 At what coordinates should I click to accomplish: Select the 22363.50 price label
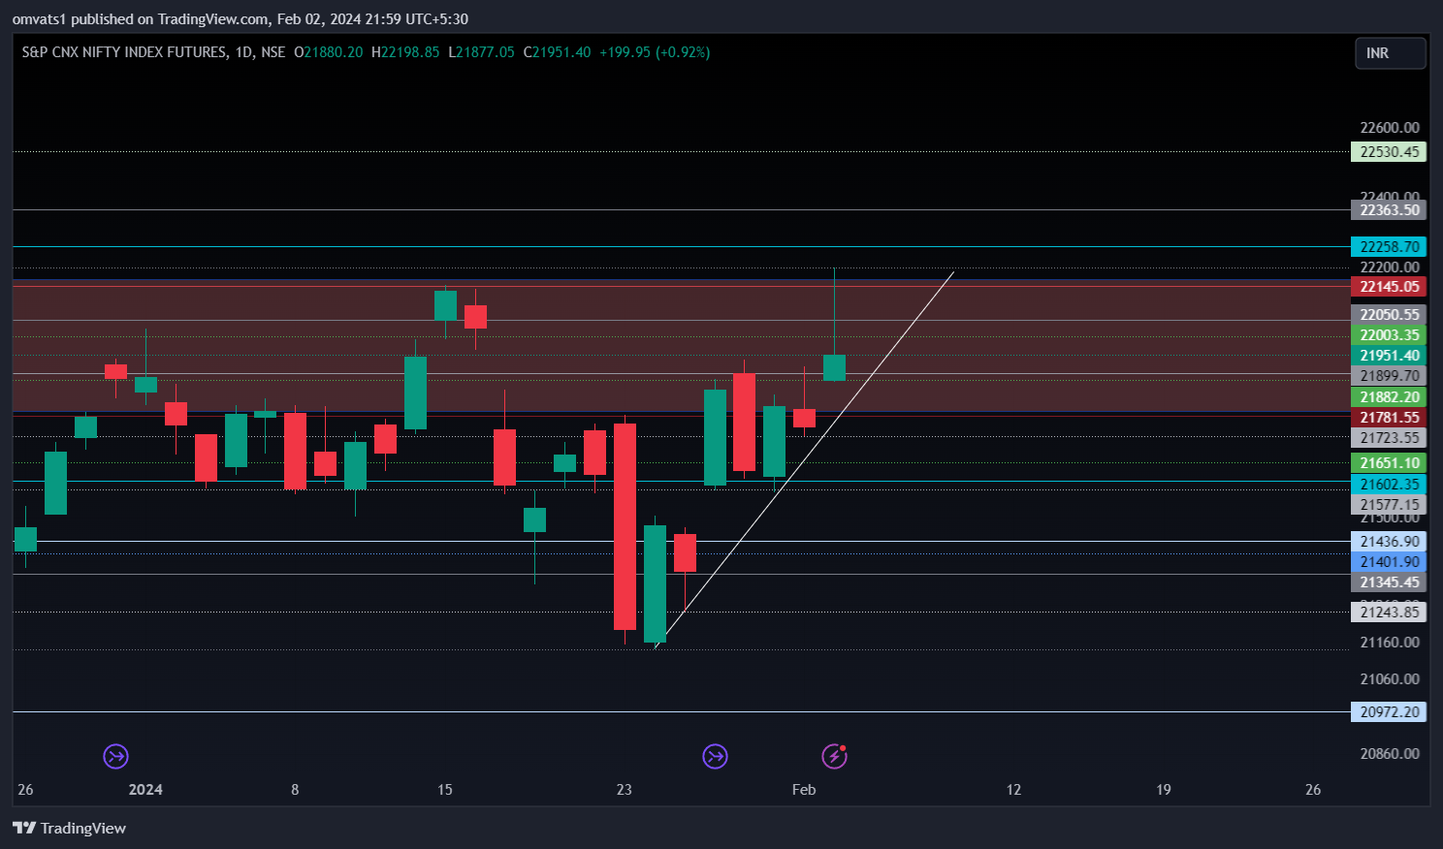1389,210
